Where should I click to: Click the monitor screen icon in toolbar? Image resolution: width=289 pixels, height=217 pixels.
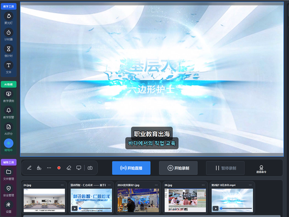[x=79, y=168]
